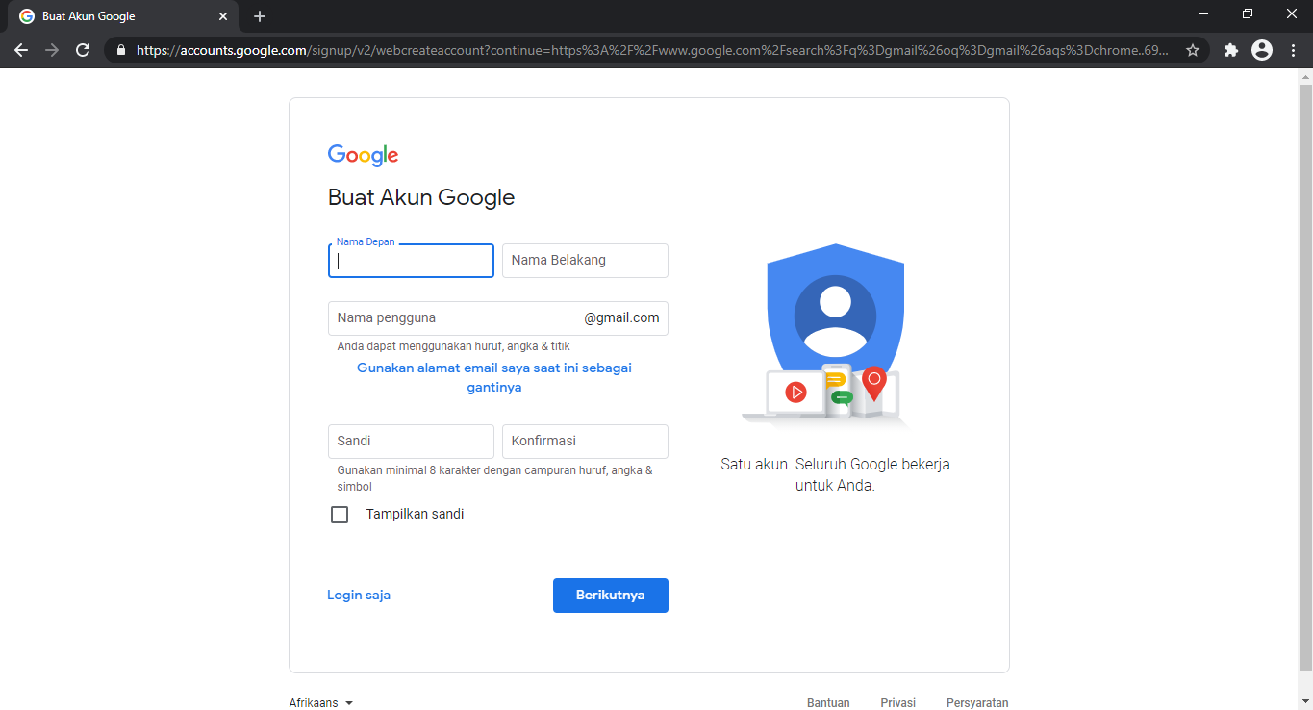The image size is (1313, 710).
Task: Click the Nama Depan input field
Action: pyautogui.click(x=411, y=260)
